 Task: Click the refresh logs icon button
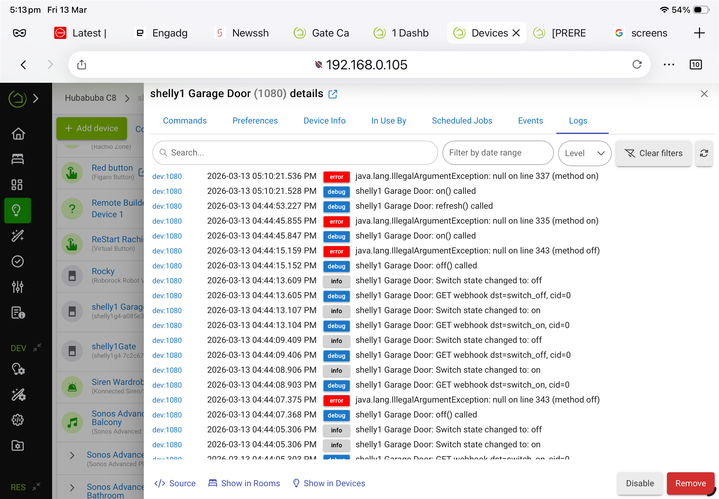tap(704, 153)
